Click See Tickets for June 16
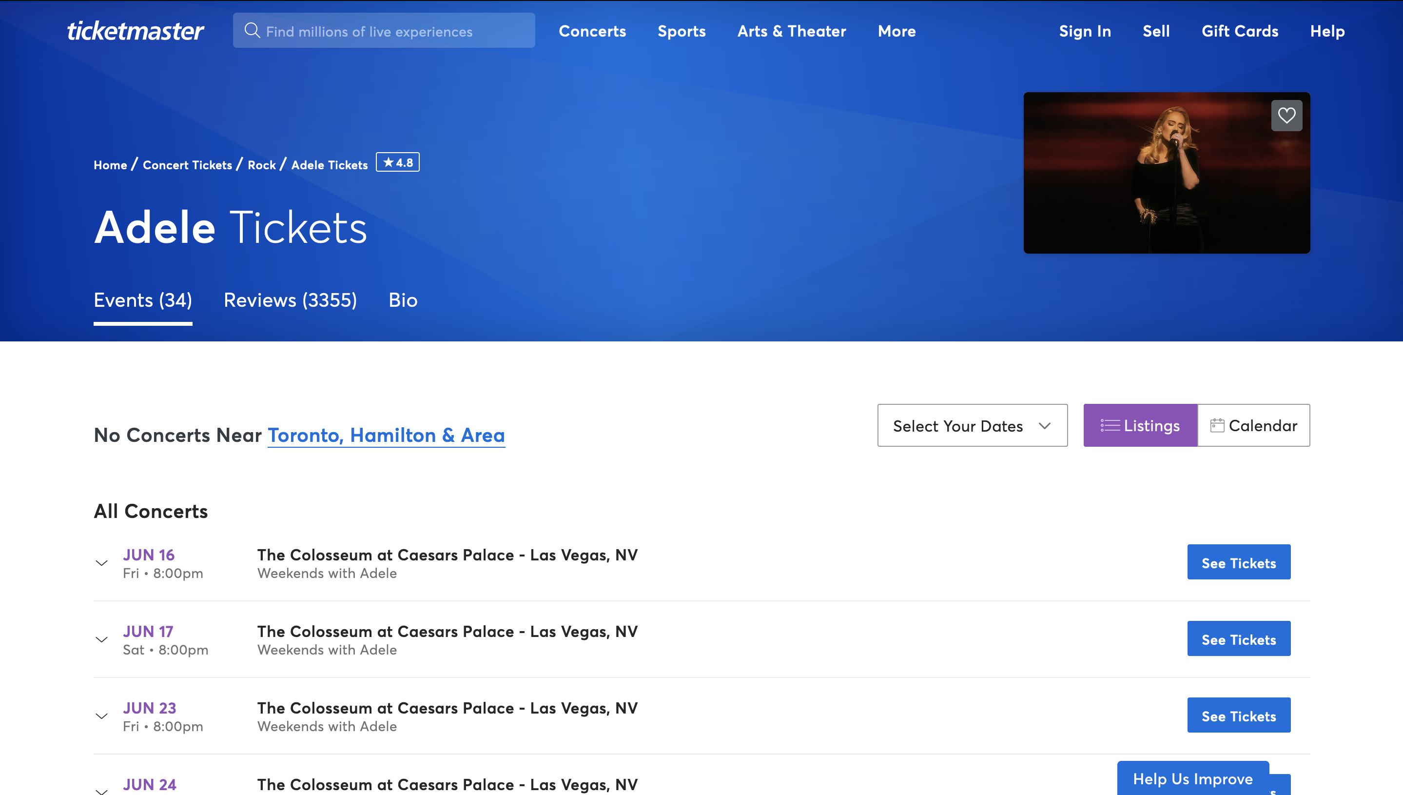Screen dimensions: 1403x795 pos(1239,562)
